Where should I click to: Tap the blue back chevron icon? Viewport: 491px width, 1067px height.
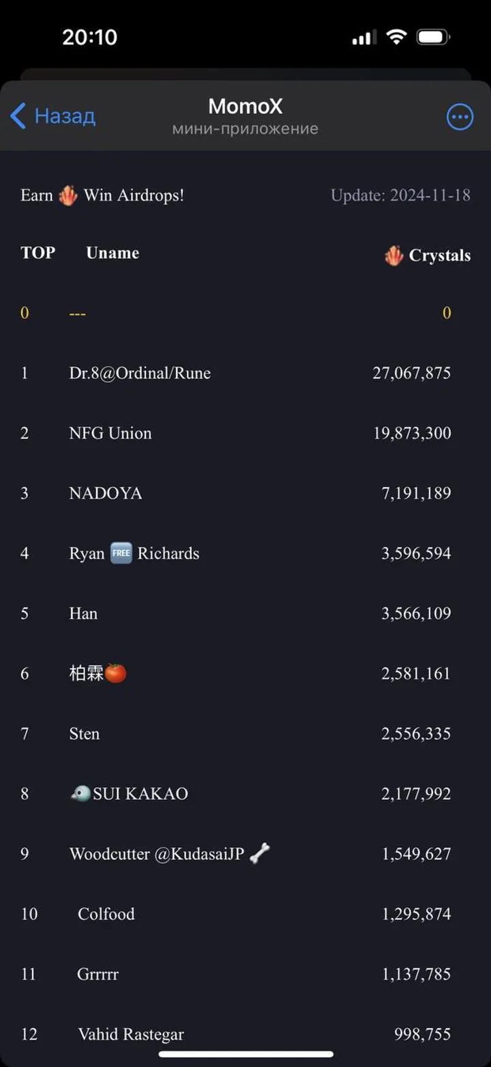pos(18,116)
